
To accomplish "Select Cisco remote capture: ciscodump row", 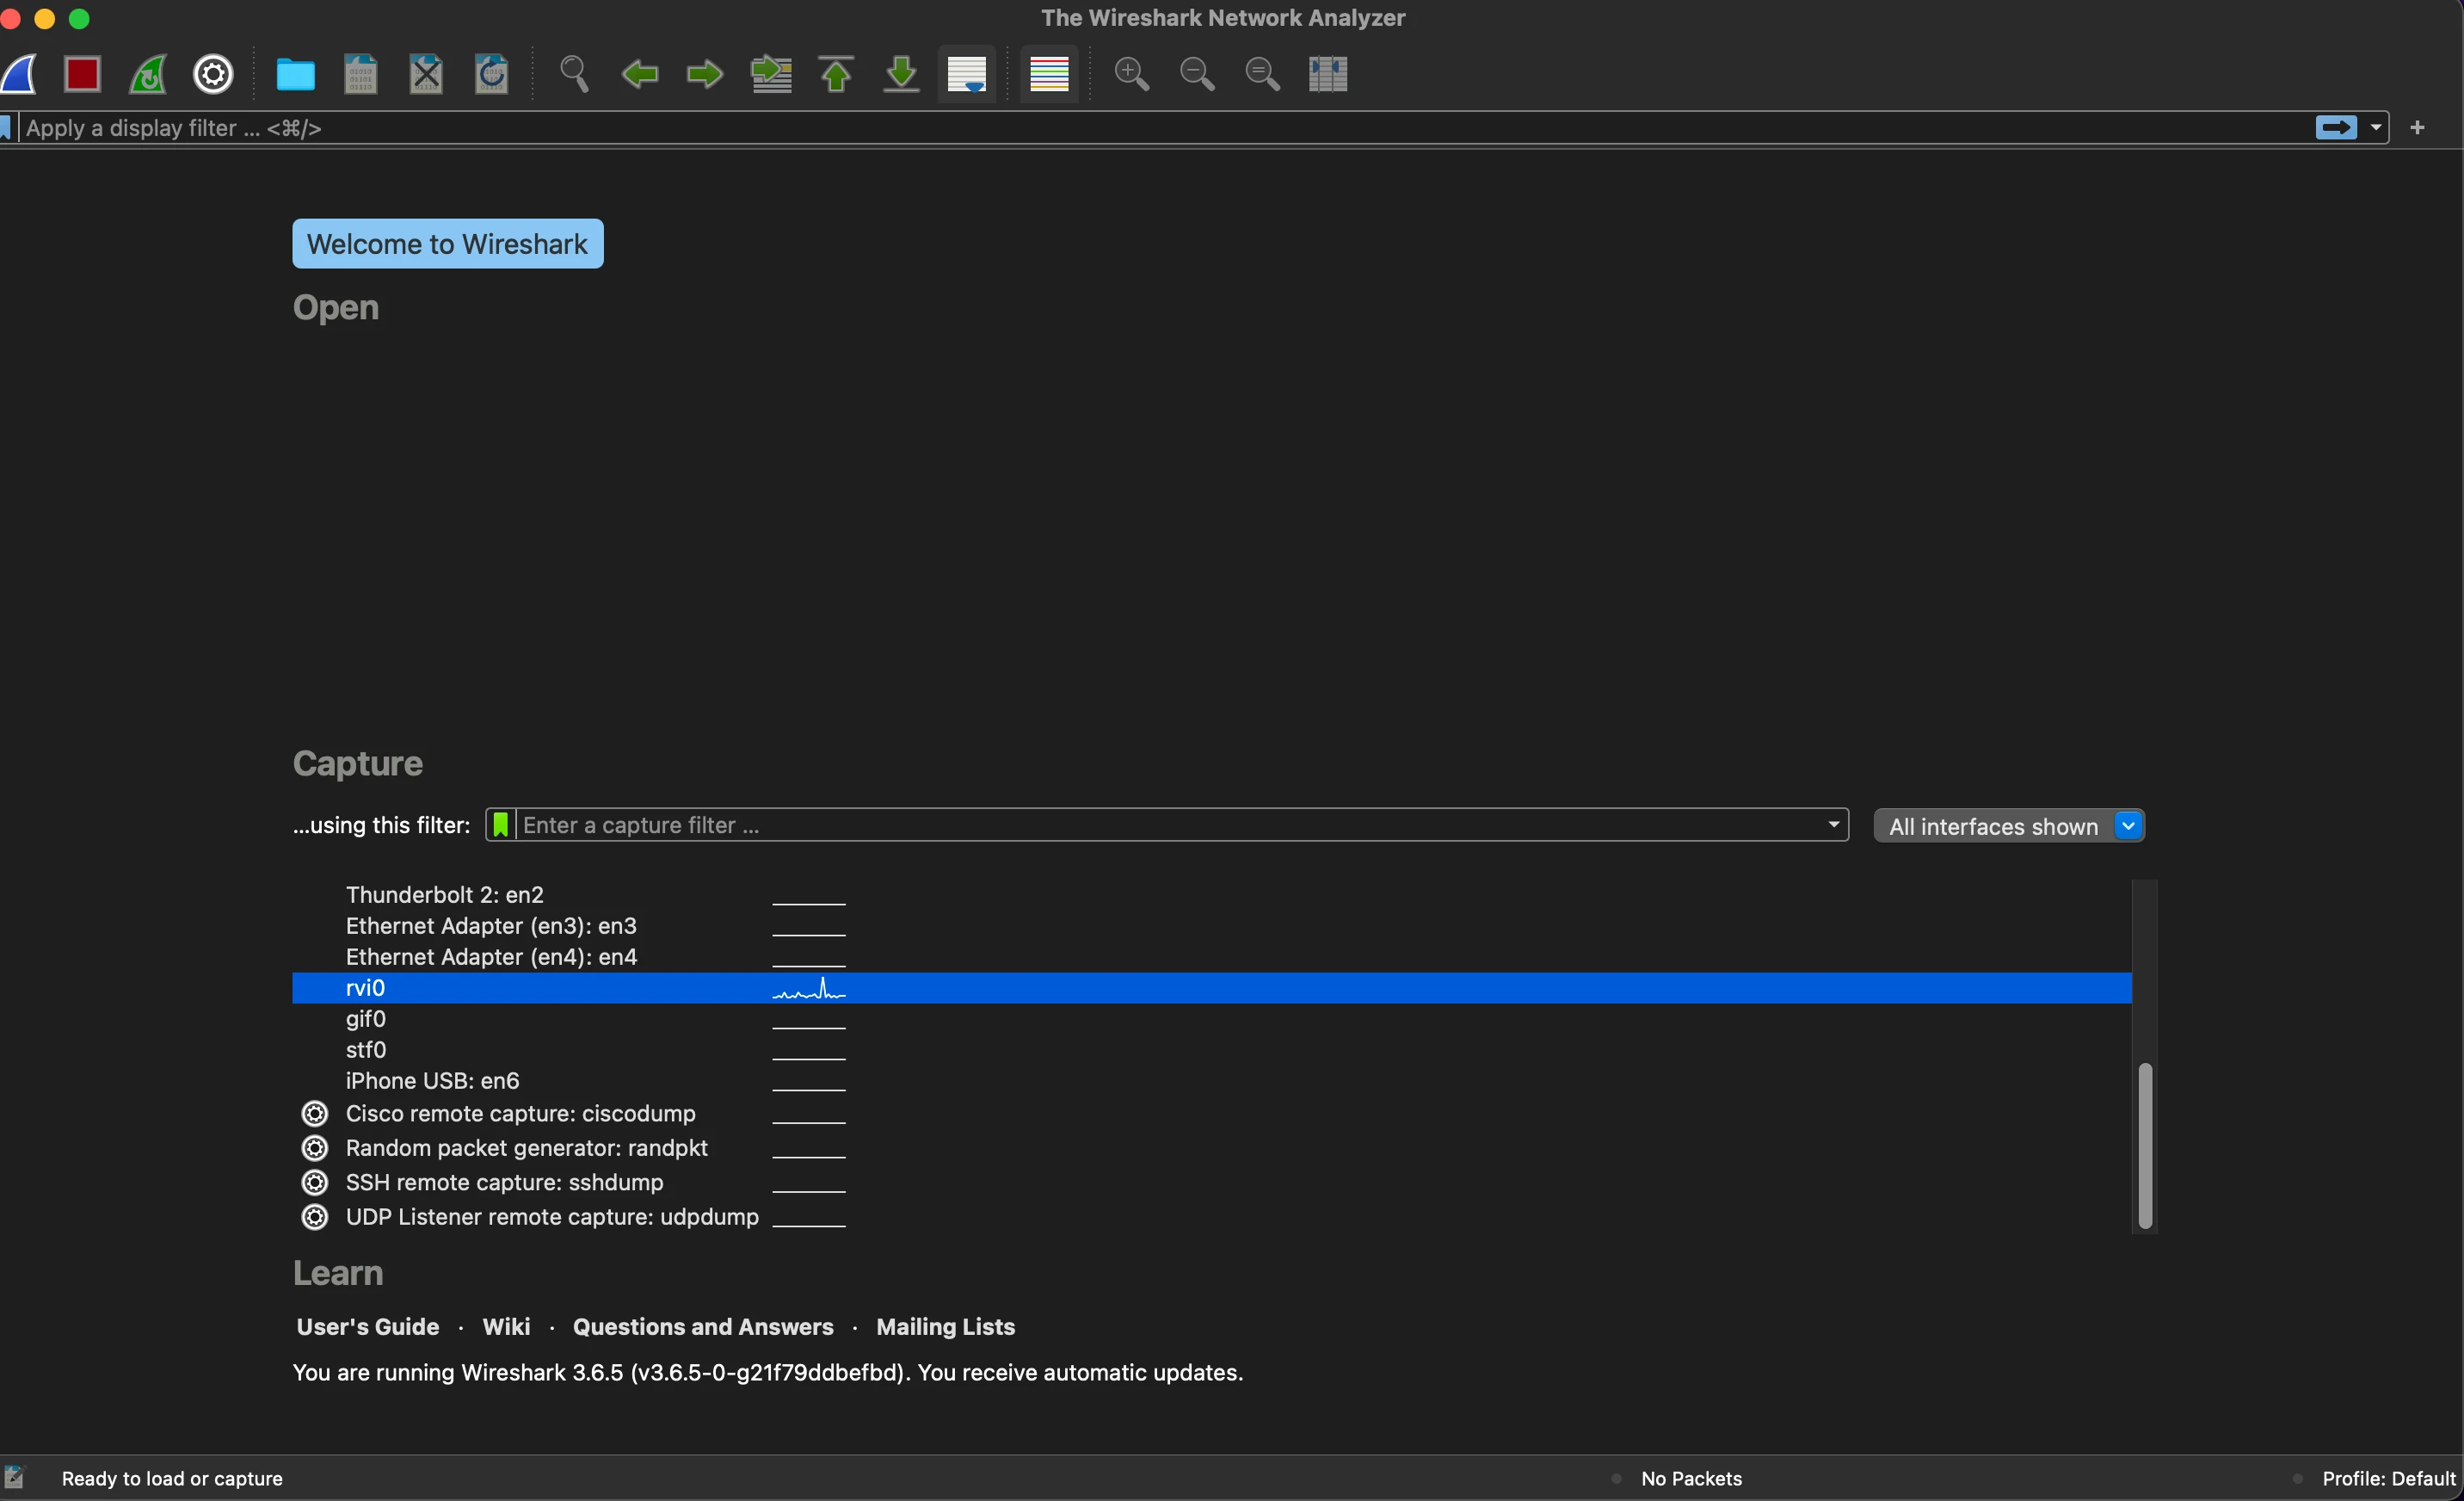I will (x=520, y=1113).
